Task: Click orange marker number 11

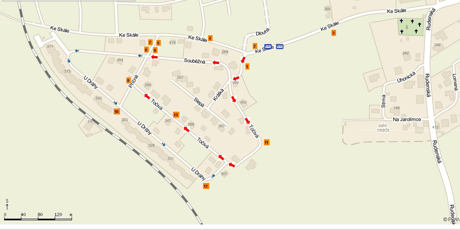Action: tap(267, 142)
